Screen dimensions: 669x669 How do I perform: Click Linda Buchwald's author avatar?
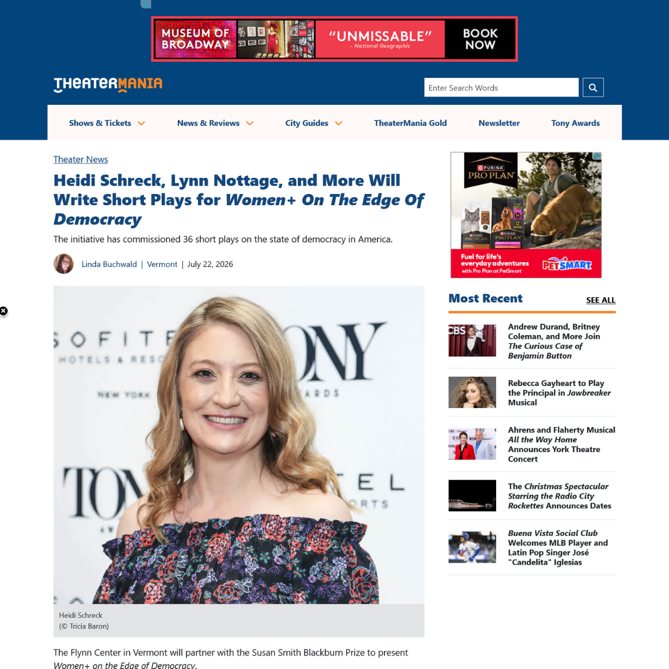tap(64, 264)
